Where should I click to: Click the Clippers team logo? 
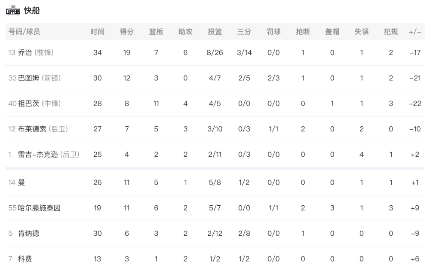[x=13, y=10]
